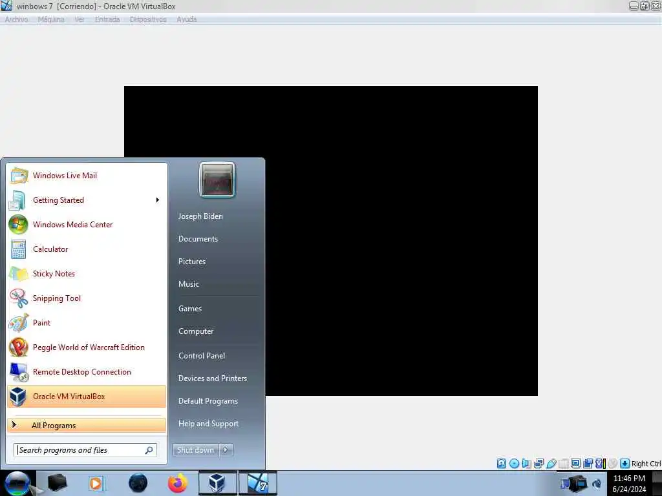Open the Calculator icon
Screen dimensions: 662x496
tap(18, 249)
